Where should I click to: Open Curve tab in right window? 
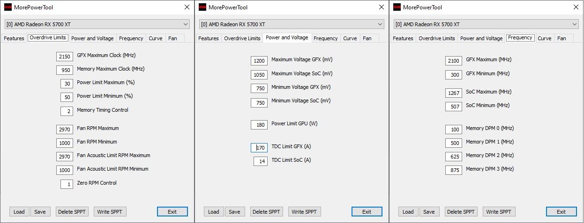pos(545,38)
